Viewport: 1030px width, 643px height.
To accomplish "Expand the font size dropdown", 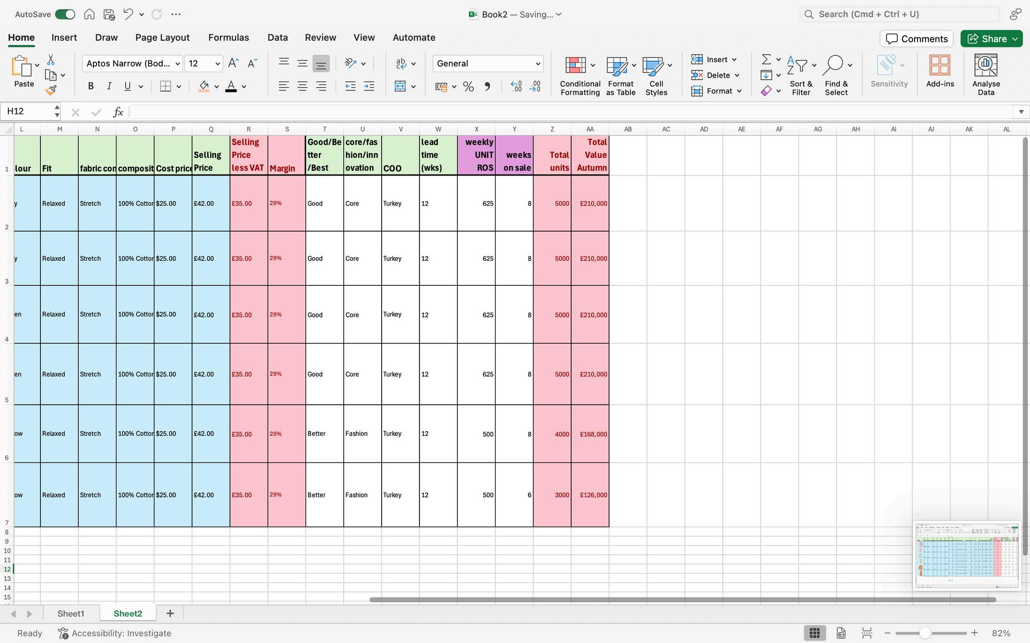I will tap(217, 64).
